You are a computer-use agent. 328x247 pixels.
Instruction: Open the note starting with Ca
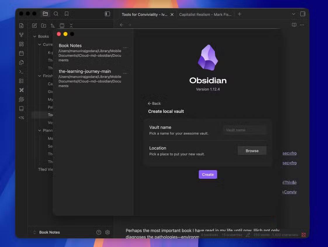pyautogui.click(x=50, y=84)
